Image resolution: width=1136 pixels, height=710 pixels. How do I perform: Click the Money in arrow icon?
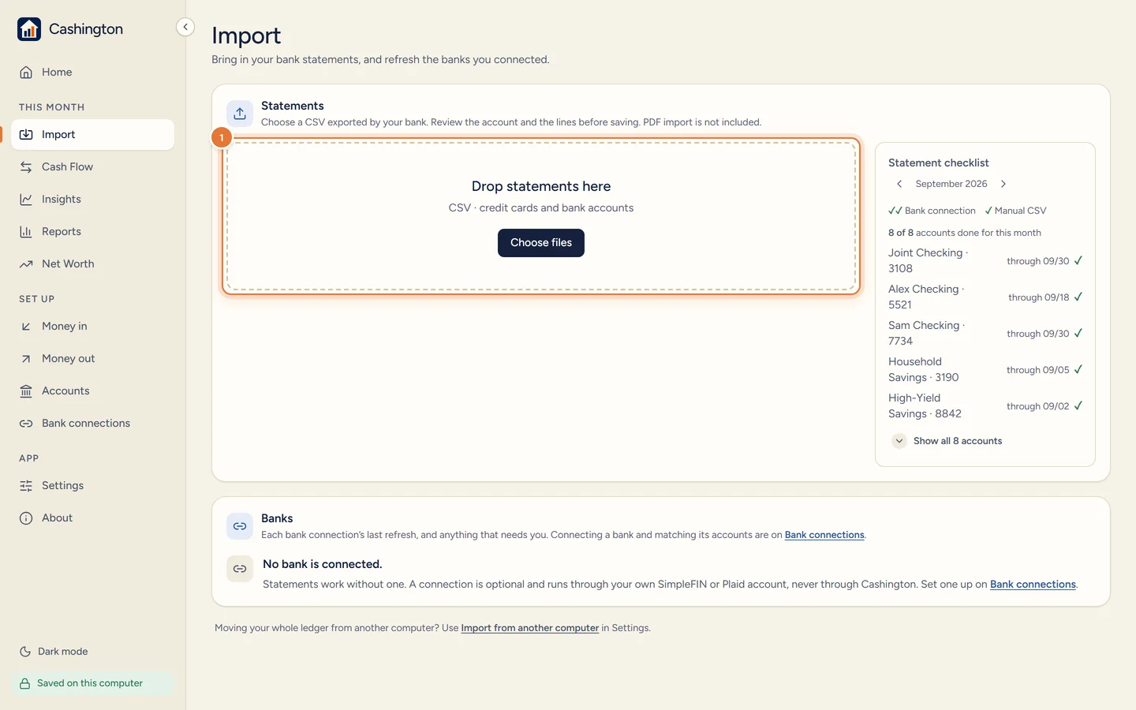click(26, 326)
